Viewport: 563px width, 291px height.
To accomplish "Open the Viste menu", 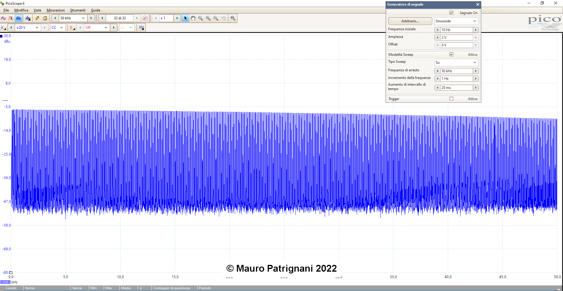I will [37, 10].
